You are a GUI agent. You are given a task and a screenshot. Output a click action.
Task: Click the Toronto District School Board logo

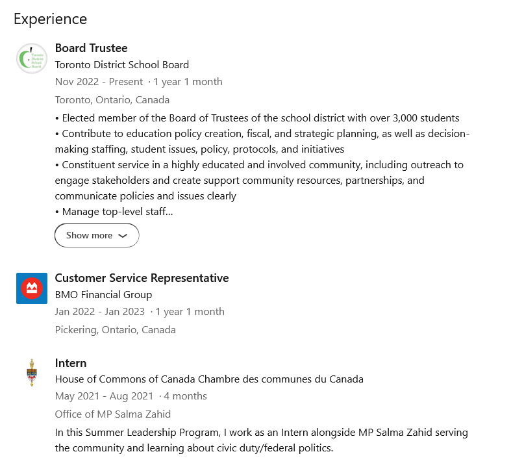point(31,58)
